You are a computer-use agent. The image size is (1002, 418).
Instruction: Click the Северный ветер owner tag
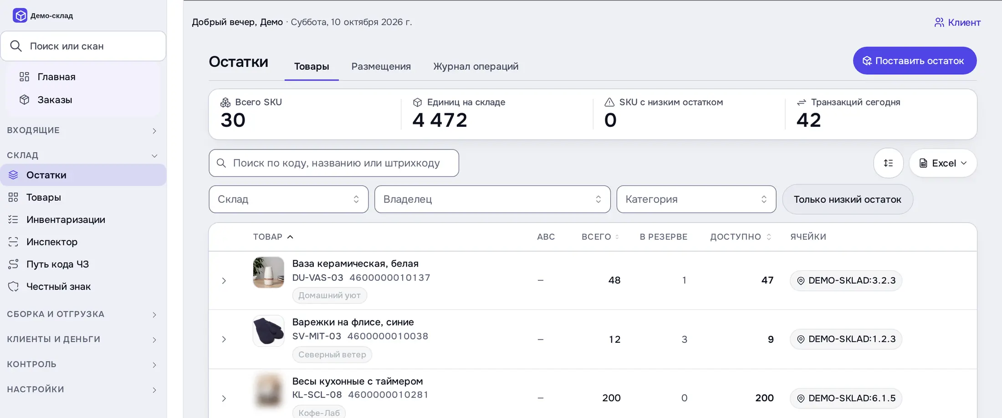[332, 355]
